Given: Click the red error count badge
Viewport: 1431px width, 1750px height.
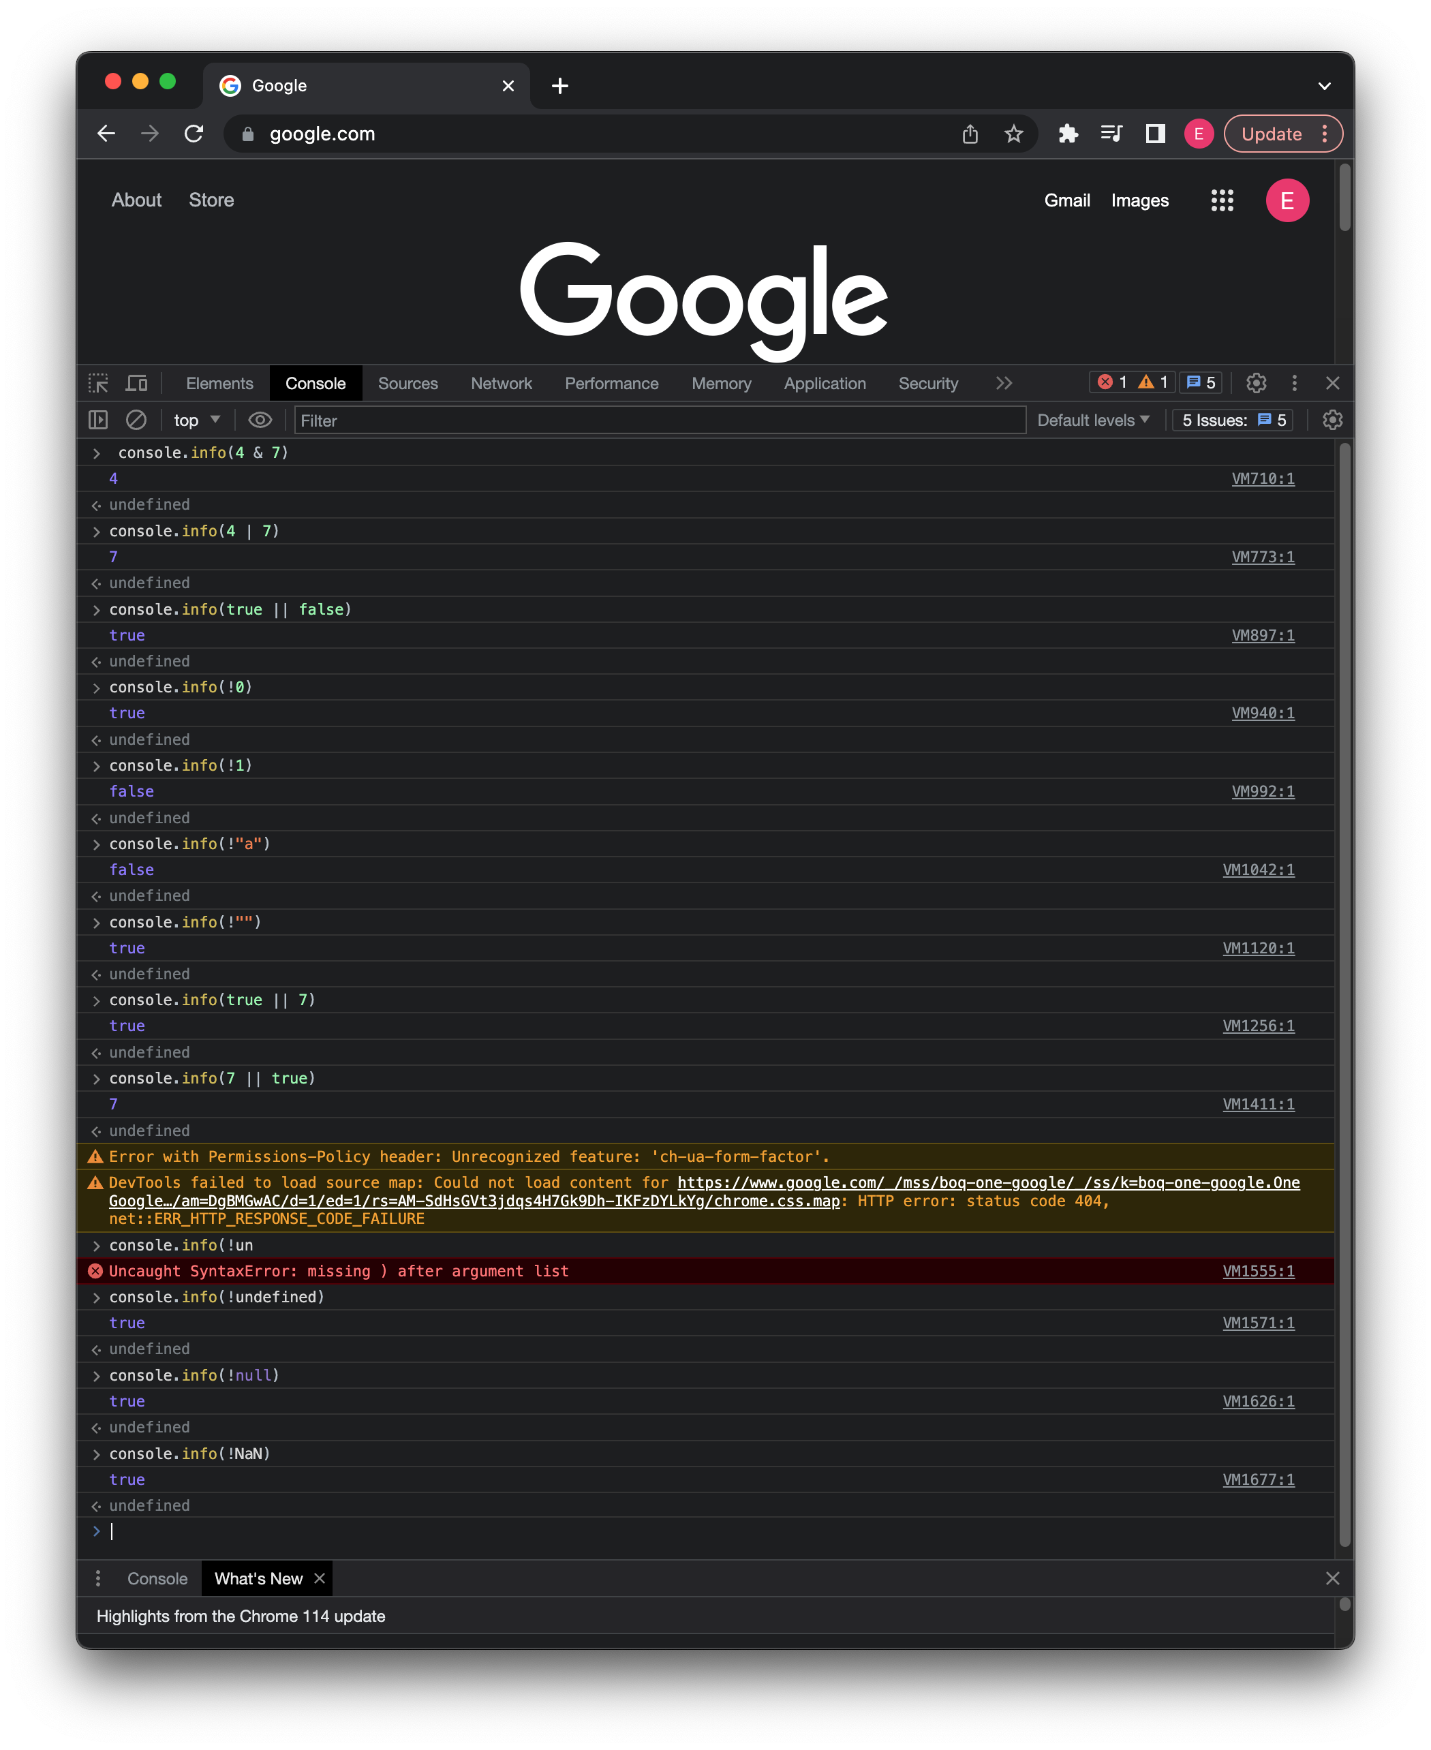Looking at the screenshot, I should point(1112,382).
